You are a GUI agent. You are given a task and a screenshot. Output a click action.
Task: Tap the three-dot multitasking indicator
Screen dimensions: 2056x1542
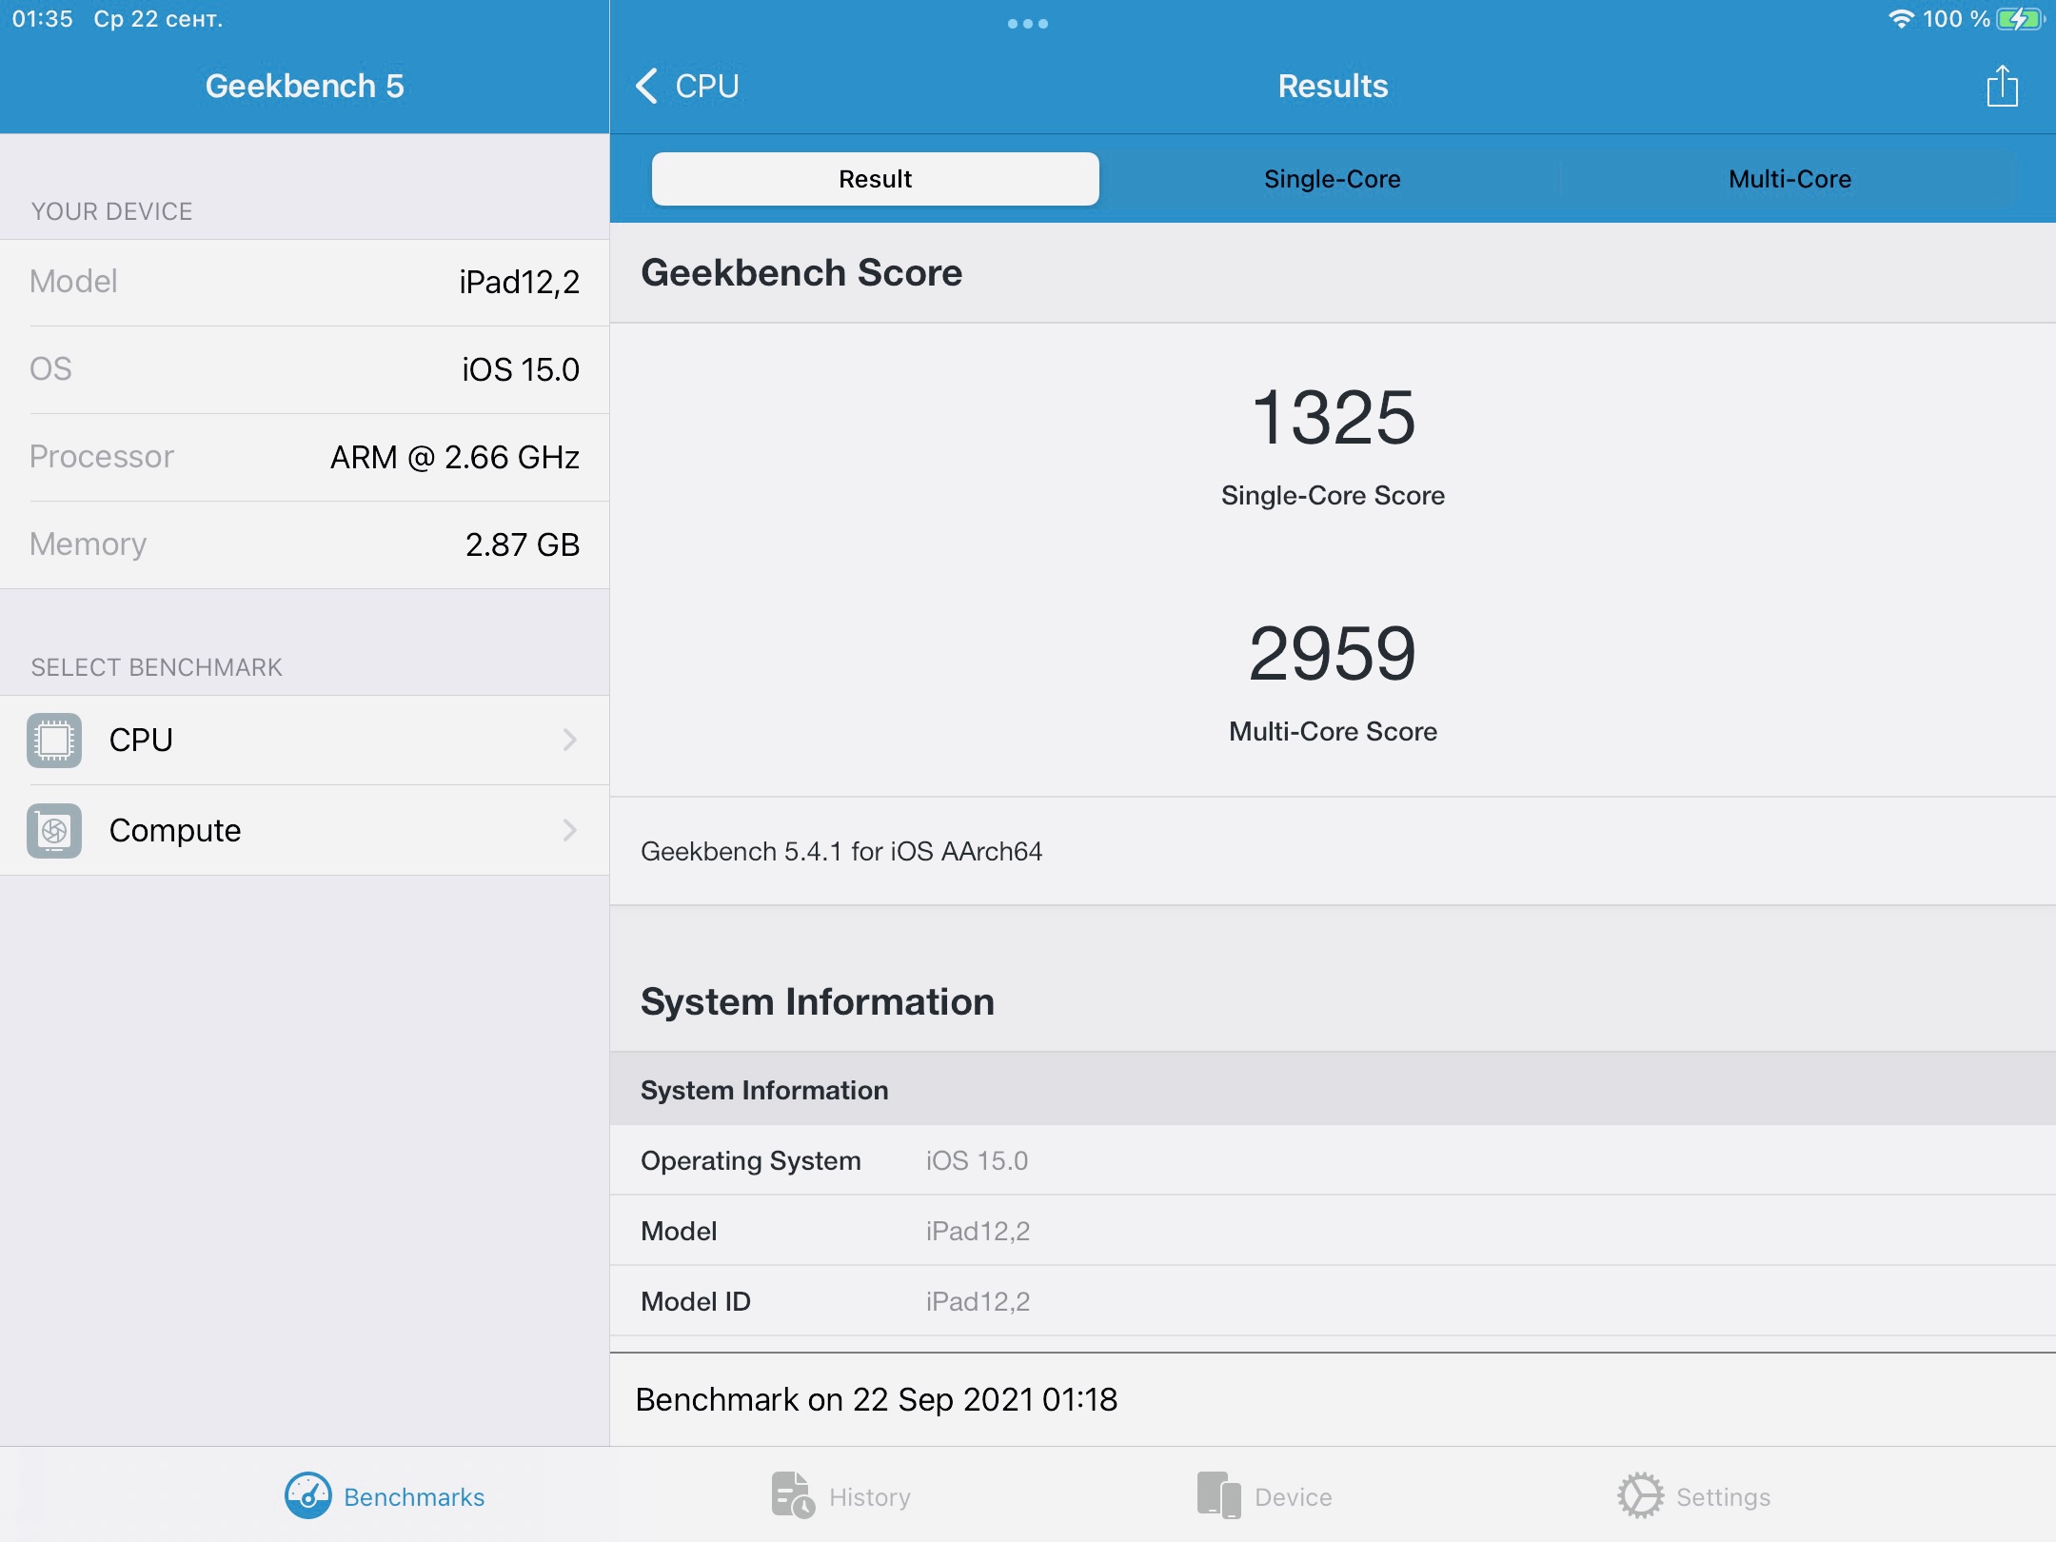click(1028, 24)
